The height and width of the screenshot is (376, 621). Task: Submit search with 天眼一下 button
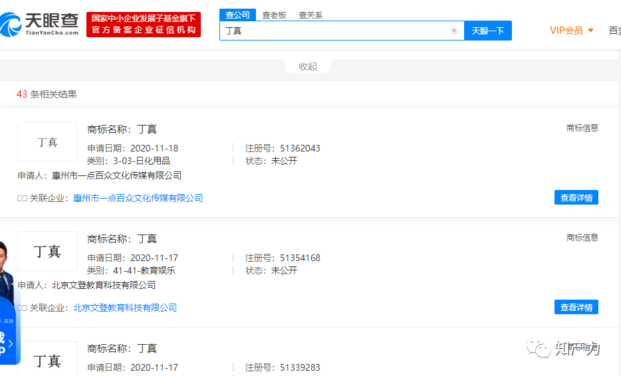(488, 31)
